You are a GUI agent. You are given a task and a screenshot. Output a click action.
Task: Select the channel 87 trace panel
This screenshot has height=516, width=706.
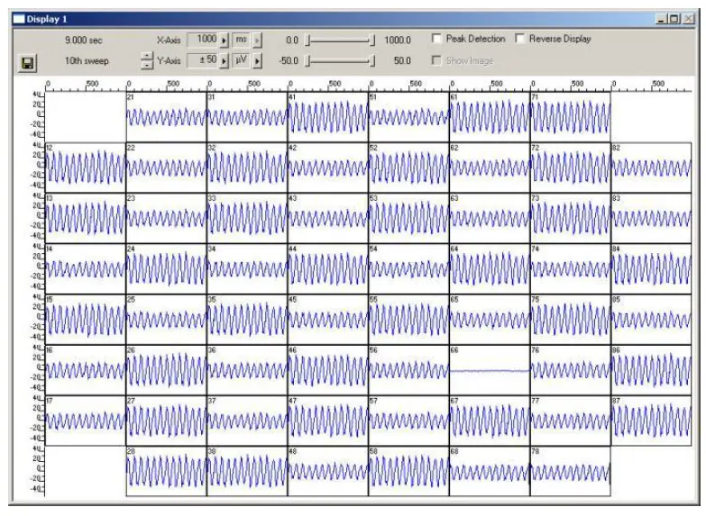(651, 421)
